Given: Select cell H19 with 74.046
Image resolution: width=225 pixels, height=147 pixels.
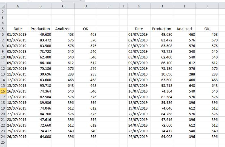Looking at the screenshot, I should 162,108.
